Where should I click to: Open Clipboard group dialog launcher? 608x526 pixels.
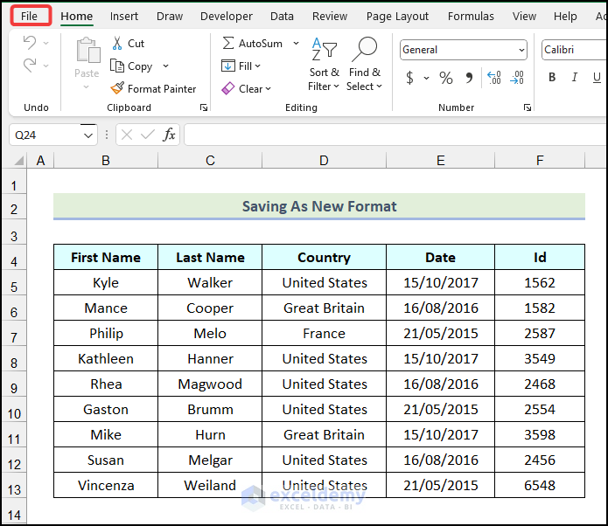(204, 107)
